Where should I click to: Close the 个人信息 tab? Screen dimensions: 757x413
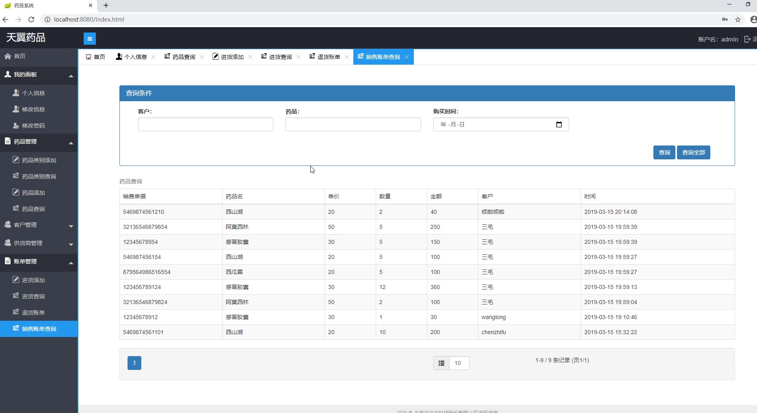click(154, 57)
